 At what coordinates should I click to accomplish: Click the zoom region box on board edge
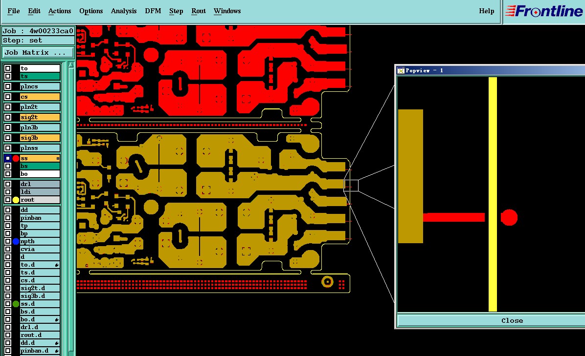(351, 186)
